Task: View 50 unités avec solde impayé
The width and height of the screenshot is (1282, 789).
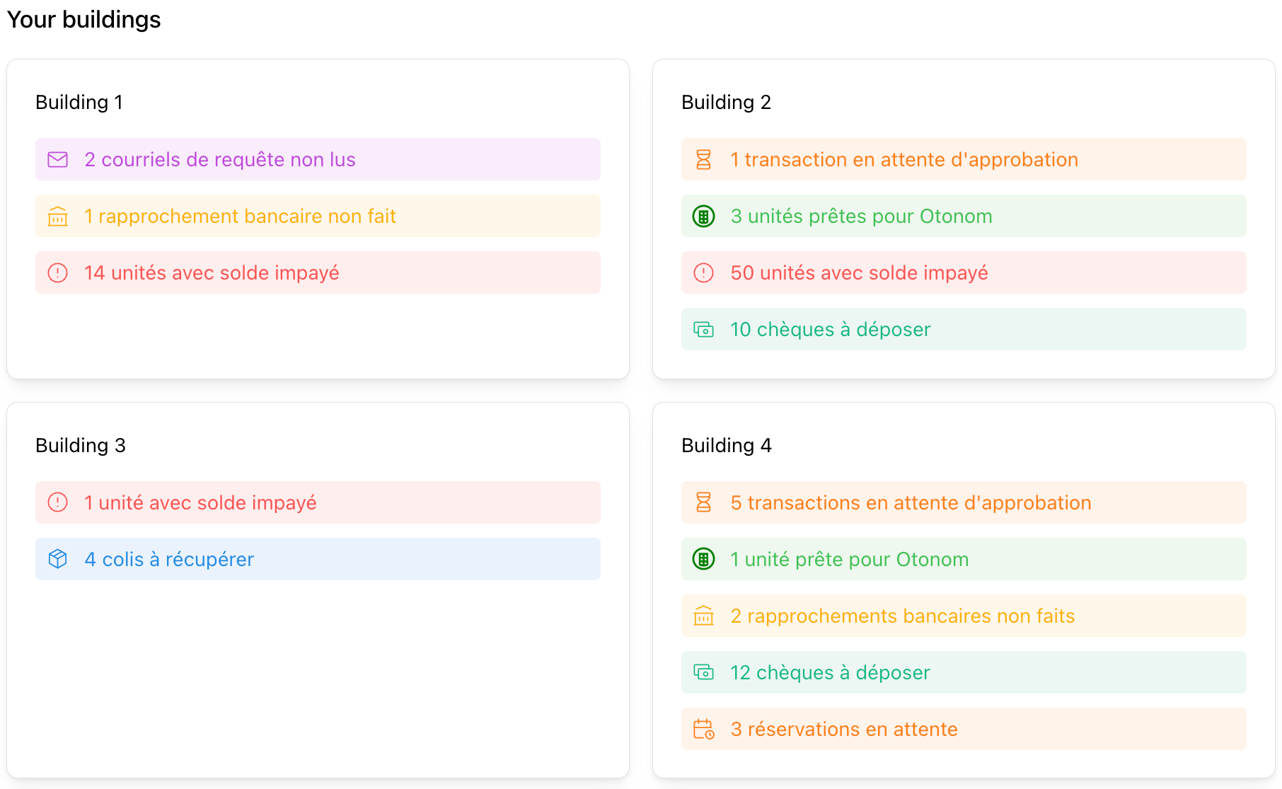Action: [859, 273]
